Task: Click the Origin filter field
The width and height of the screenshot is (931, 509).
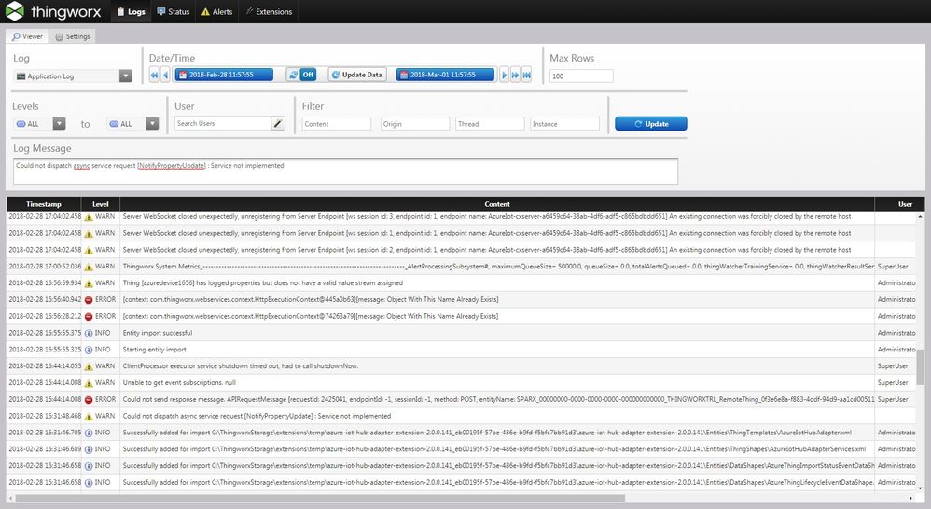Action: coord(415,124)
